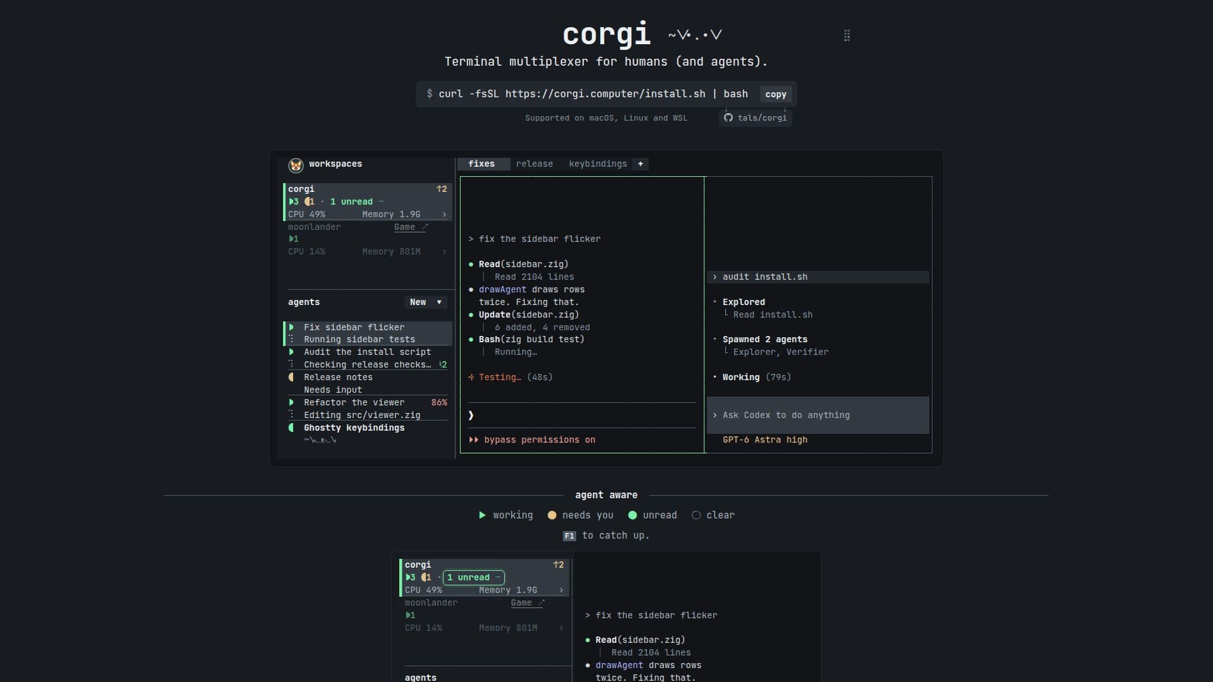Click the sub-agent count badge on Checking release checks
This screenshot has height=682, width=1213.
click(x=443, y=364)
